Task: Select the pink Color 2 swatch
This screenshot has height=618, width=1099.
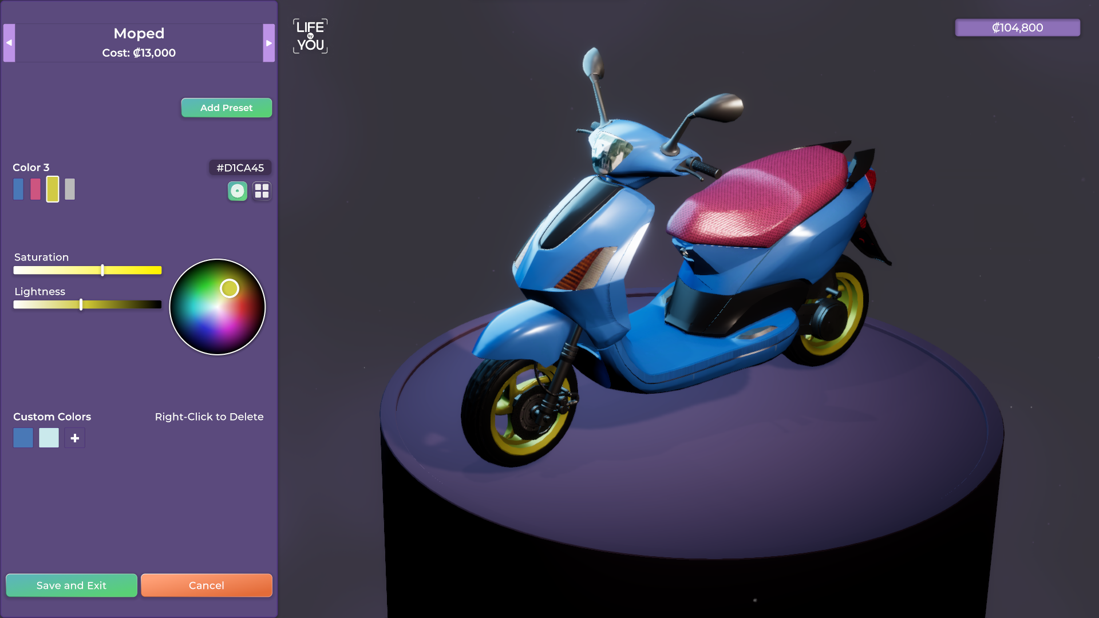Action: point(35,189)
